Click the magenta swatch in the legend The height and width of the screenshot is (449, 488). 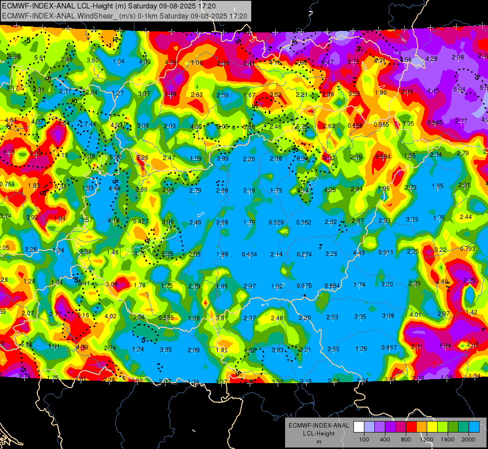[401, 427]
